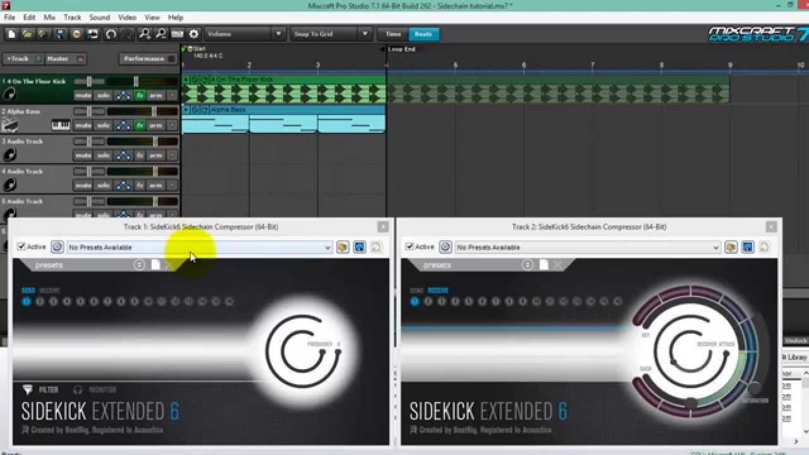Toggle automation icon on 3 Audio Track
Image resolution: width=809 pixels, height=455 pixels.
(x=124, y=155)
